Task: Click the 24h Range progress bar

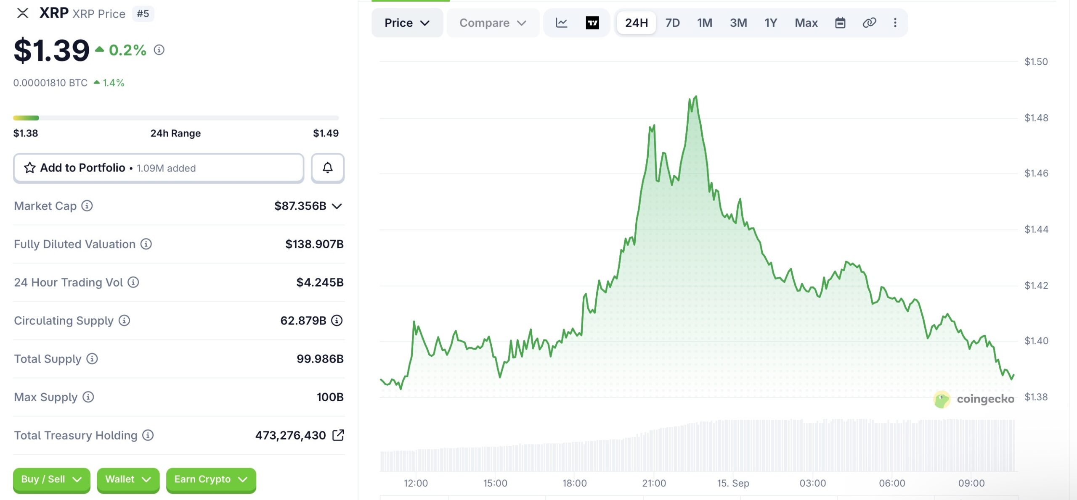Action: (x=176, y=118)
